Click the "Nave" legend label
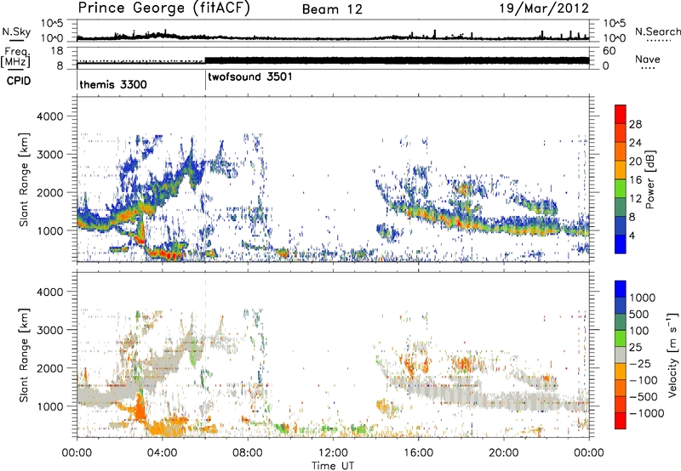This screenshot has width=681, height=471. [648, 60]
